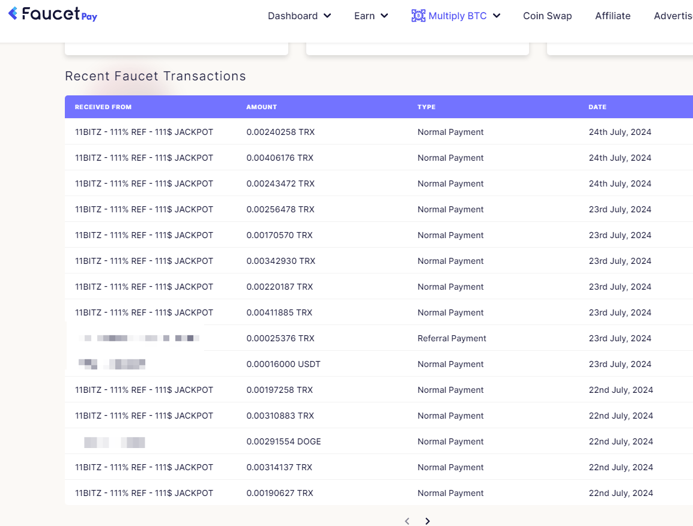Click the blurred sender in the Referral Payment row
The image size is (693, 526).
click(139, 338)
